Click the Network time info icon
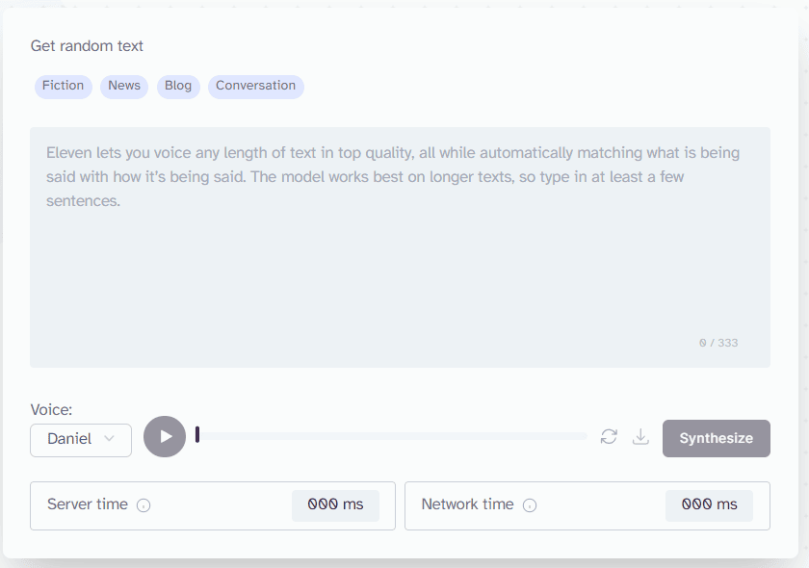This screenshot has height=568, width=809. pos(530,505)
